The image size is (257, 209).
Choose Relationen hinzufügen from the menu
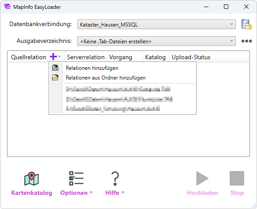tap(123, 68)
